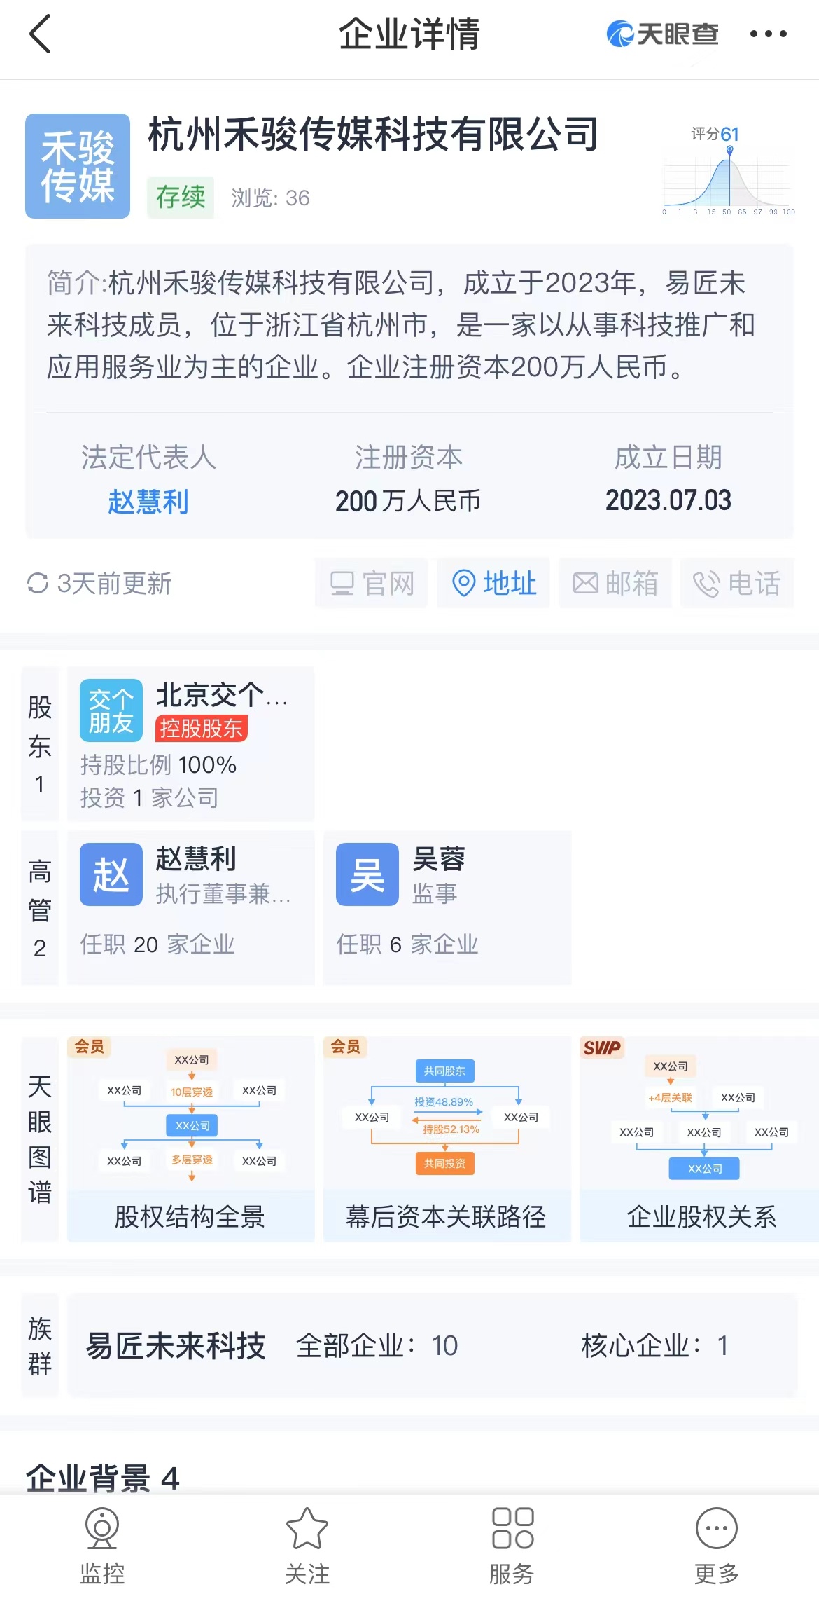Tap 核心企业: 1 count
The height and width of the screenshot is (1601, 819).
point(655,1345)
